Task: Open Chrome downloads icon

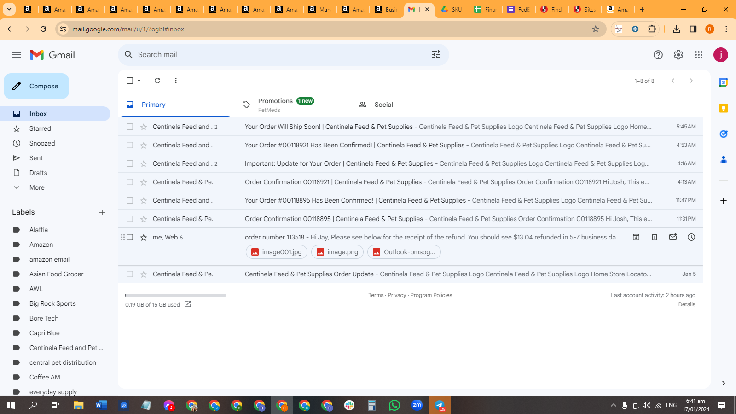Action: point(677,29)
